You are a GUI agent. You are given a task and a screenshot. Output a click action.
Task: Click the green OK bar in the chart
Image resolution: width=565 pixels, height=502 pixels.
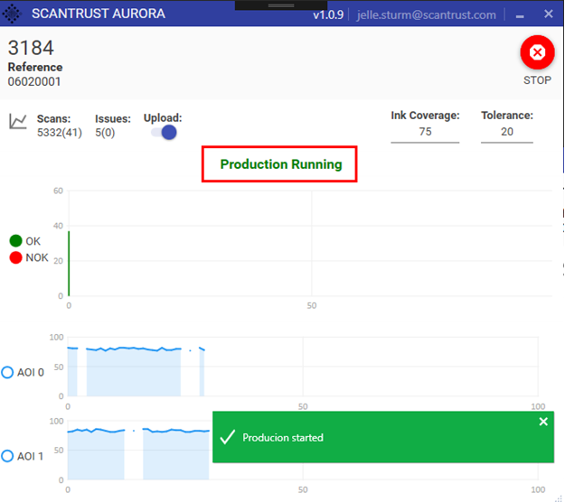point(69,264)
